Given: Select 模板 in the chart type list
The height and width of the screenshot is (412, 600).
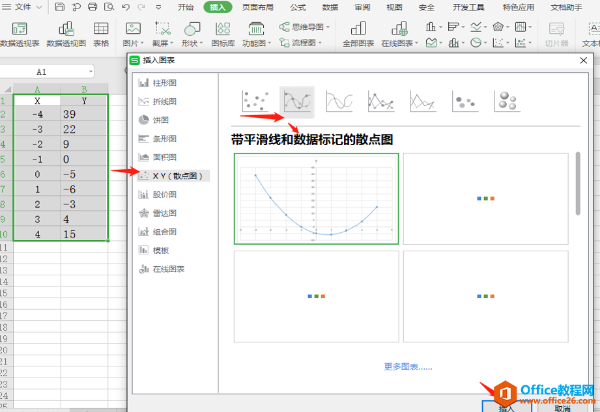Looking at the screenshot, I should [x=173, y=251].
